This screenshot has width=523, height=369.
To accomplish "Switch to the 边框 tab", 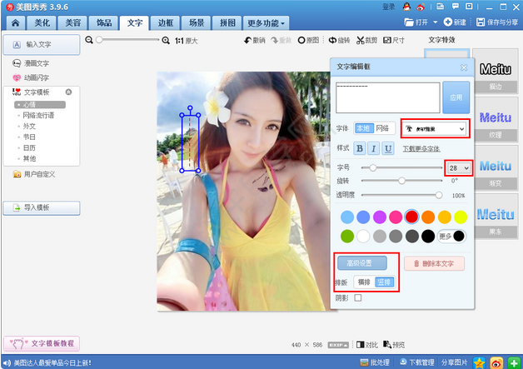I will point(166,23).
